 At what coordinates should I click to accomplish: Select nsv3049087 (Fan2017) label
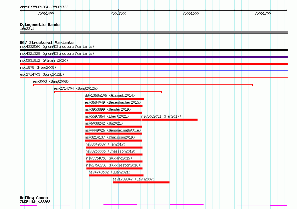point(105,144)
